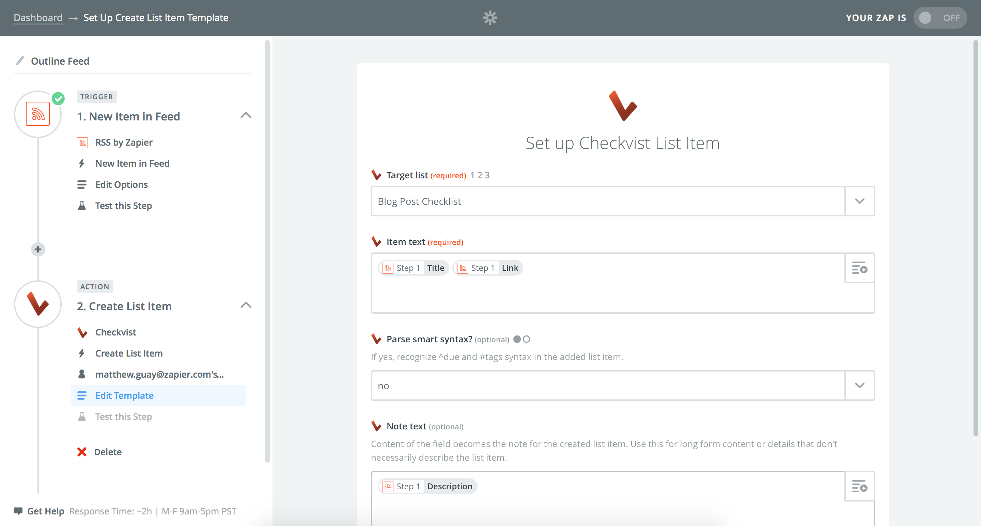Click flask icon beside trigger Test this Step
This screenshot has height=526, width=981.
point(82,206)
